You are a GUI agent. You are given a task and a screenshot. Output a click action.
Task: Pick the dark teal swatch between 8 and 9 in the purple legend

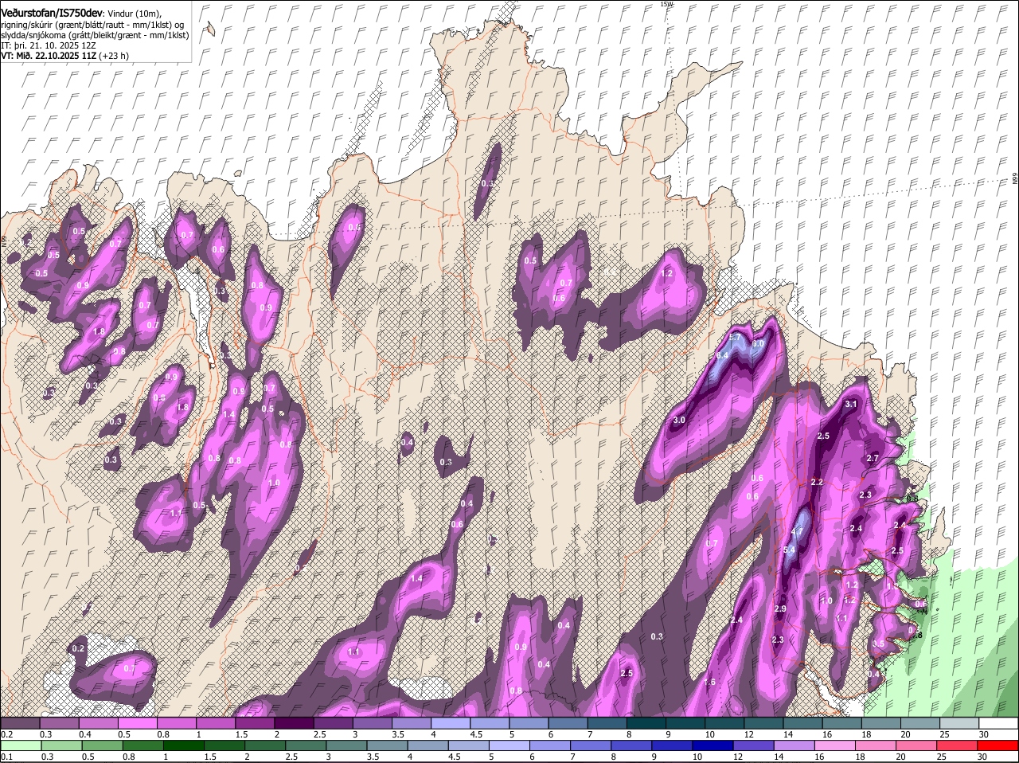[646, 723]
